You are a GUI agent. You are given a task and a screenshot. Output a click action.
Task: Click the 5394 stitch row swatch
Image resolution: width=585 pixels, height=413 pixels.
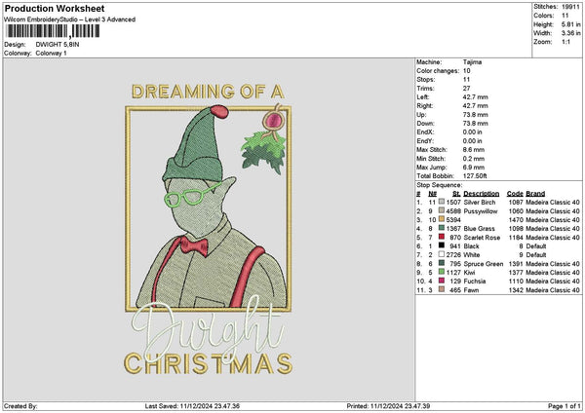pyautogui.click(x=442, y=219)
